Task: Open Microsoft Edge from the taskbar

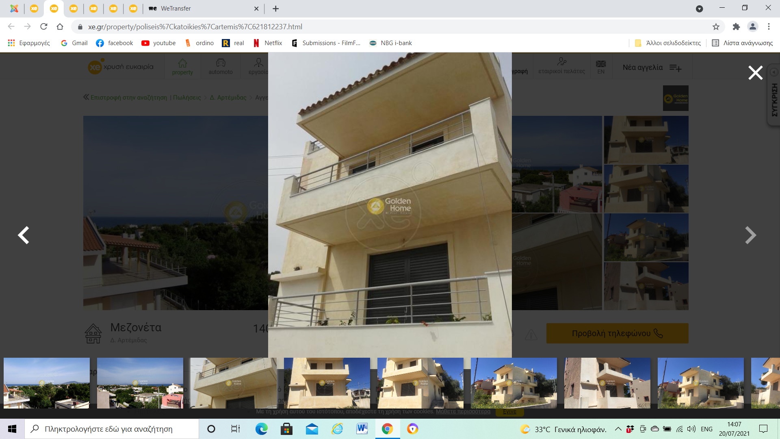Action: pos(261,429)
